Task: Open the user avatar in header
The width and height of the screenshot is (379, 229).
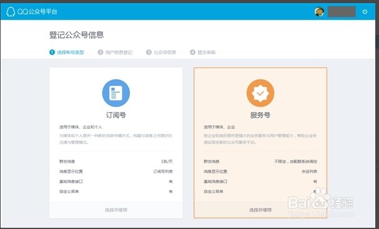Action: pyautogui.click(x=319, y=12)
